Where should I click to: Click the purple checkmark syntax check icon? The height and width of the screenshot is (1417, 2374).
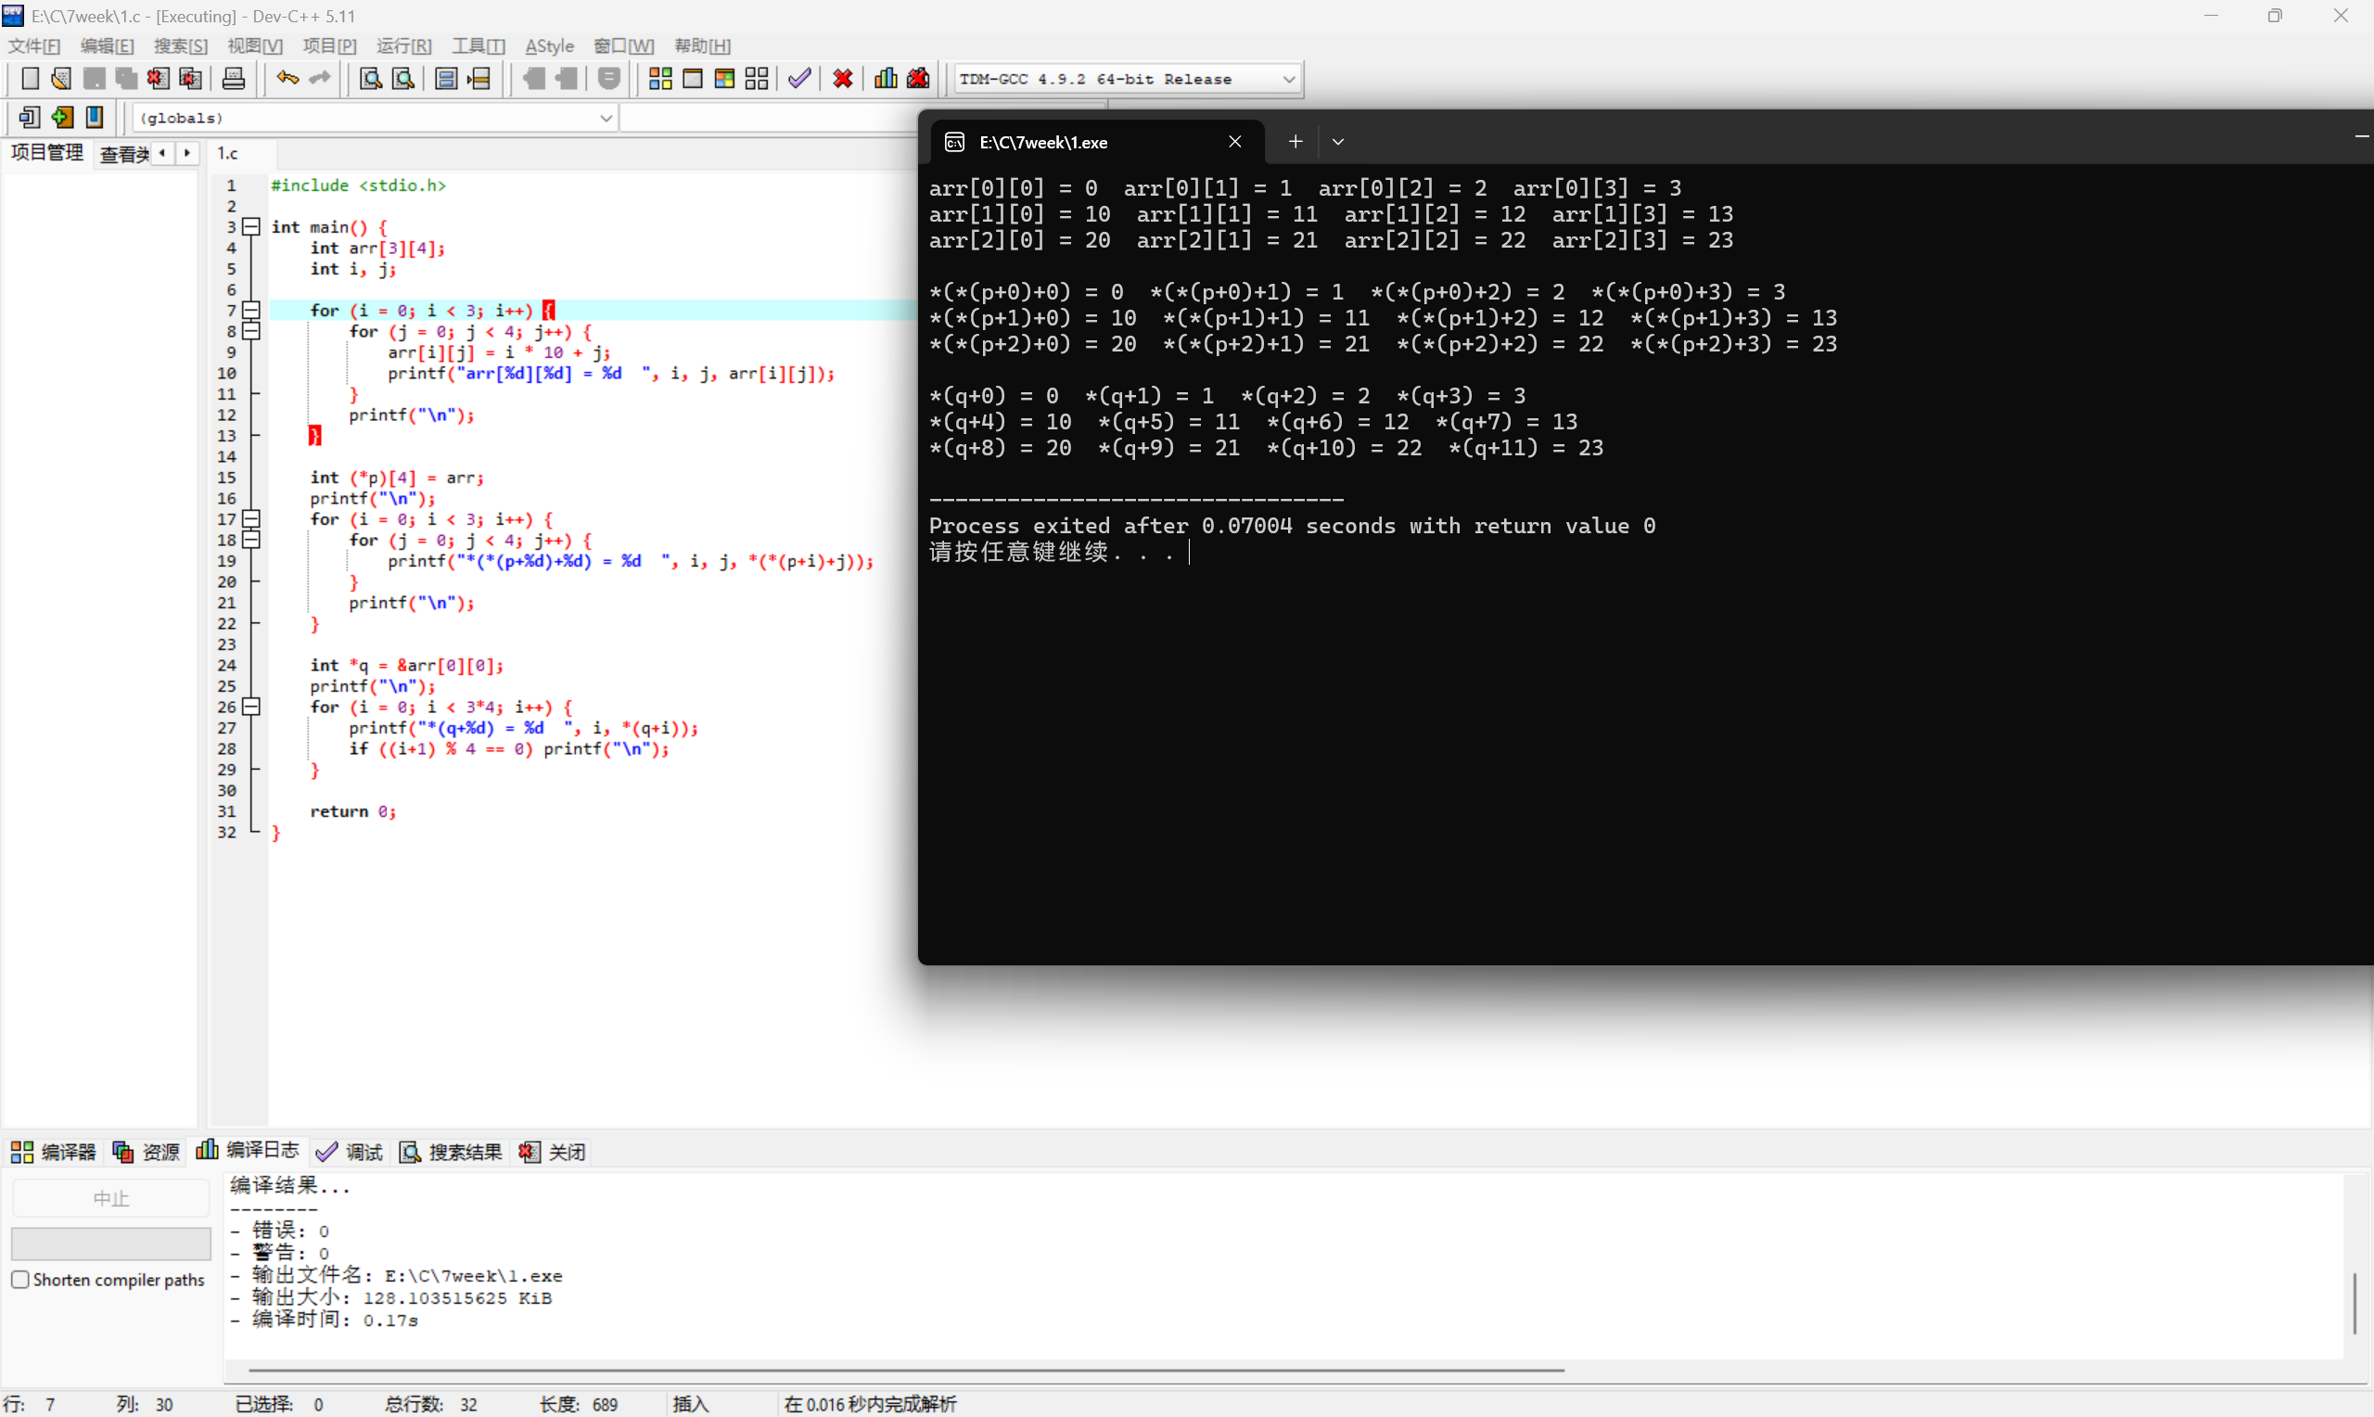(x=799, y=78)
